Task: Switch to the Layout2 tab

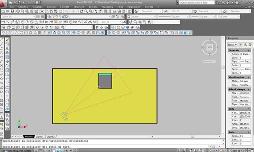Action: click(50, 137)
